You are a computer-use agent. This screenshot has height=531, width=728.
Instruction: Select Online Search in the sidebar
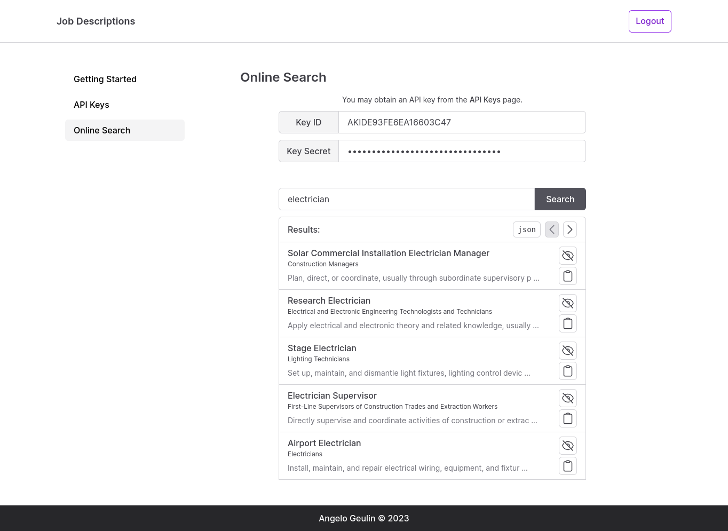[x=125, y=130]
